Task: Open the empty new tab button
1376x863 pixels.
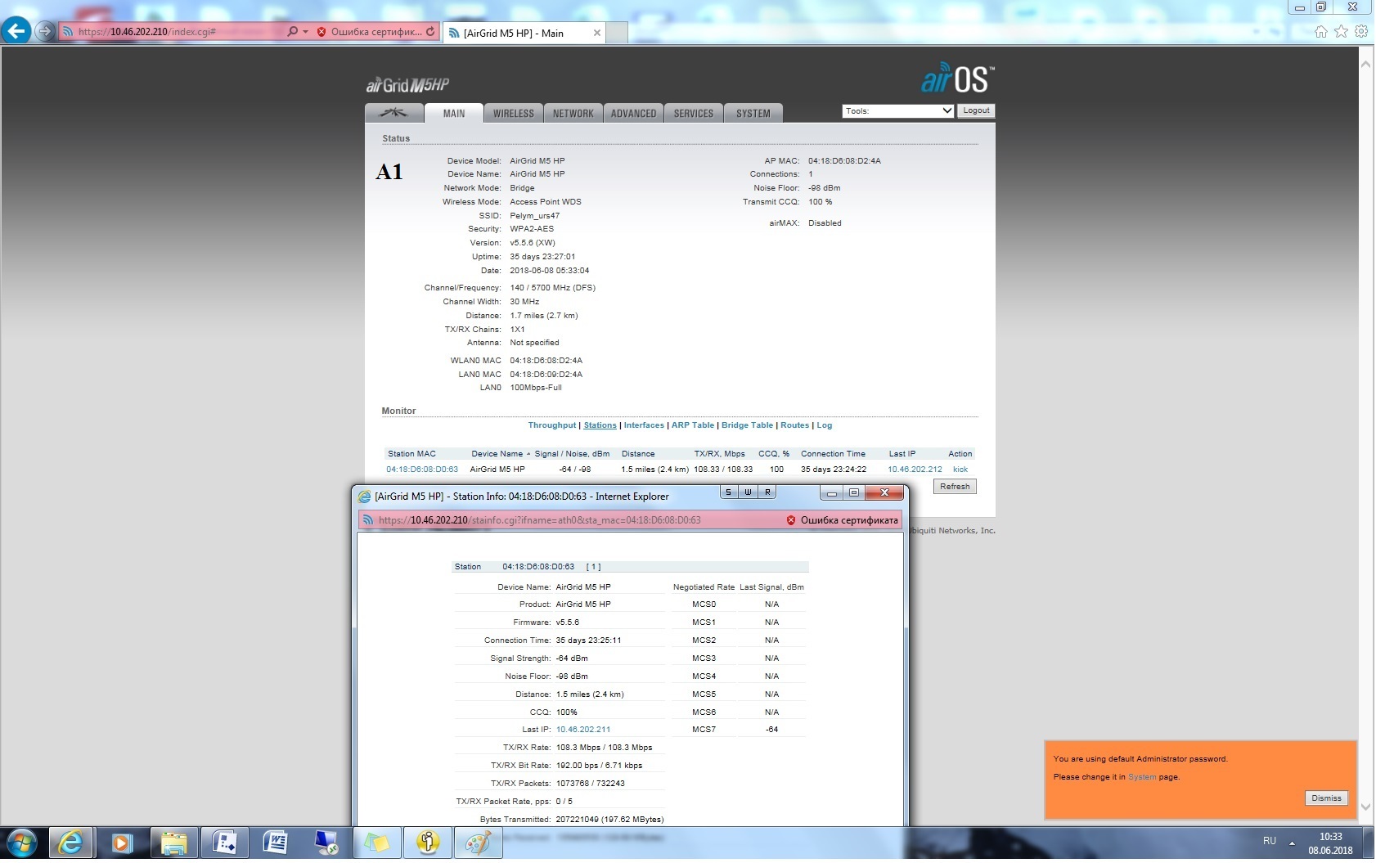Action: point(617,33)
